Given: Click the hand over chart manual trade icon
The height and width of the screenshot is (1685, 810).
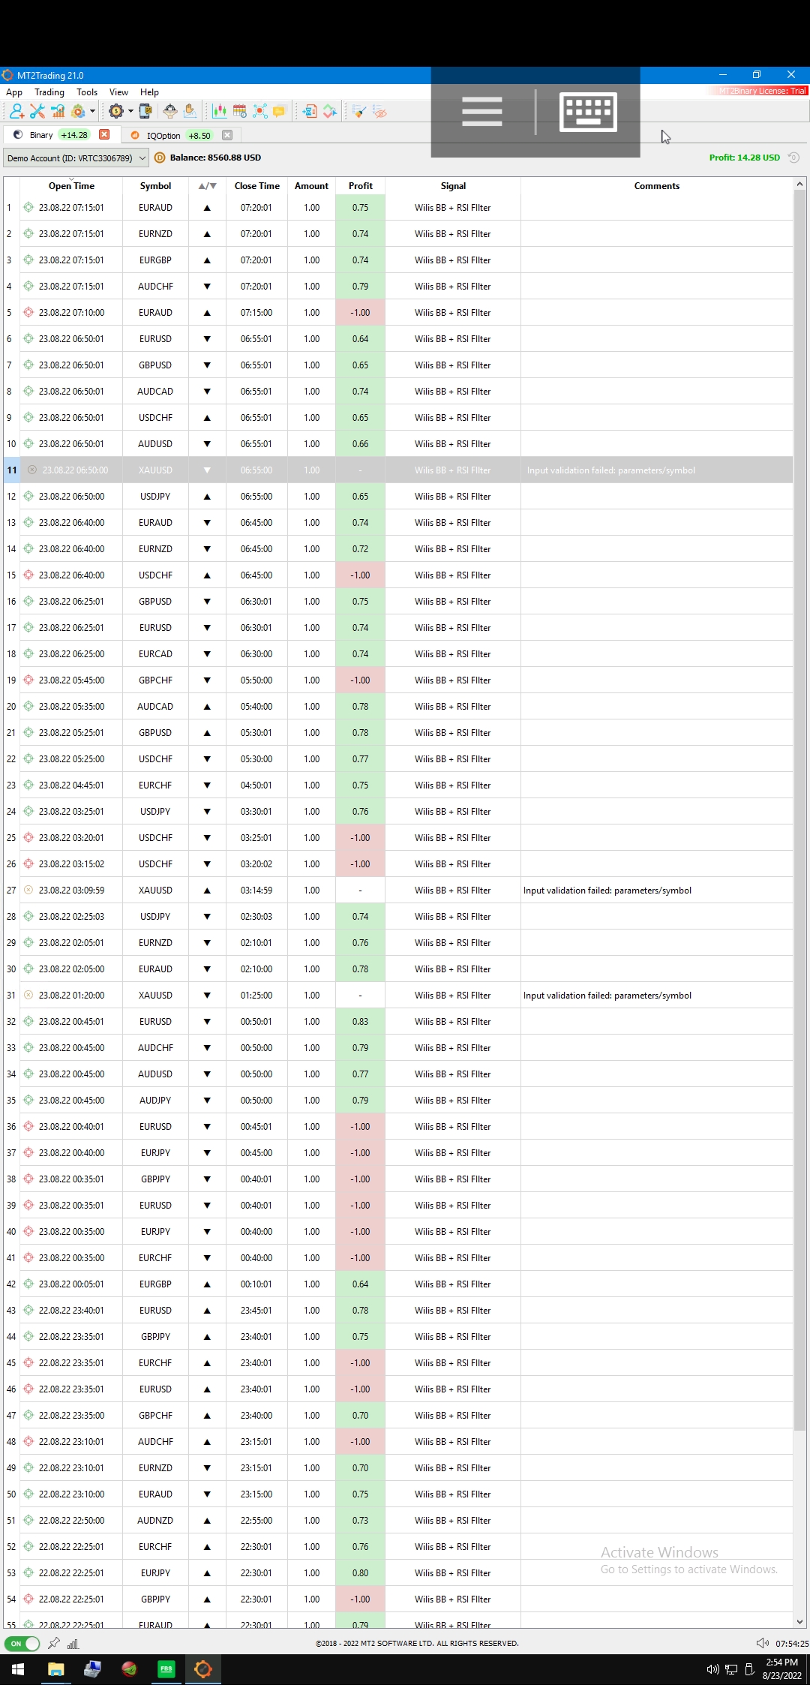Looking at the screenshot, I should coord(190,112).
